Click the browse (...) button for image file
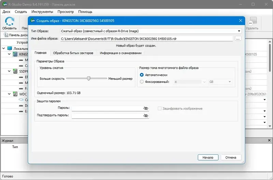This screenshot has height=180, width=273. (x=238, y=39)
